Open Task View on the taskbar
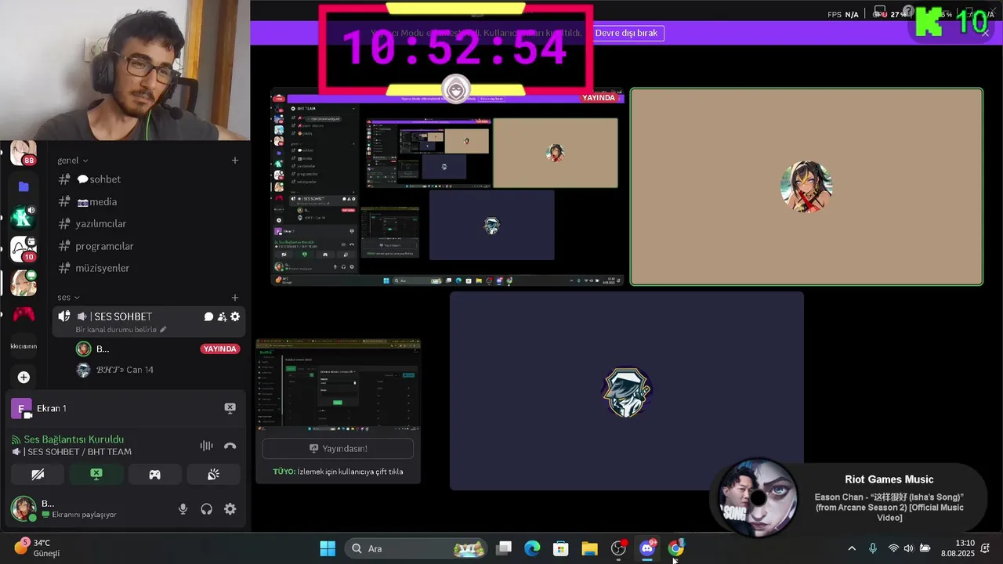1003x564 pixels. click(x=504, y=548)
